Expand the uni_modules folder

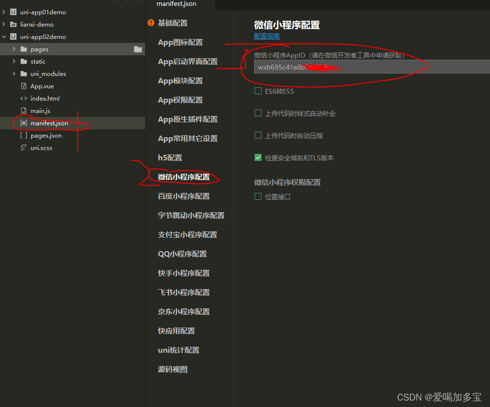click(x=14, y=74)
